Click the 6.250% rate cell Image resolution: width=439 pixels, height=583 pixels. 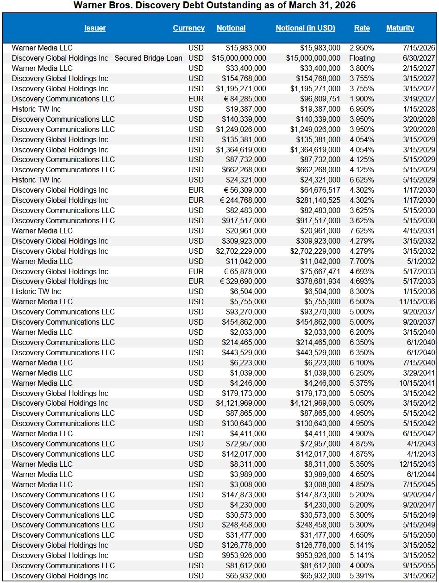point(362,373)
